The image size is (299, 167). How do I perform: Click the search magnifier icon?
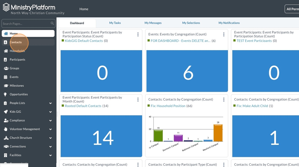[52, 23]
